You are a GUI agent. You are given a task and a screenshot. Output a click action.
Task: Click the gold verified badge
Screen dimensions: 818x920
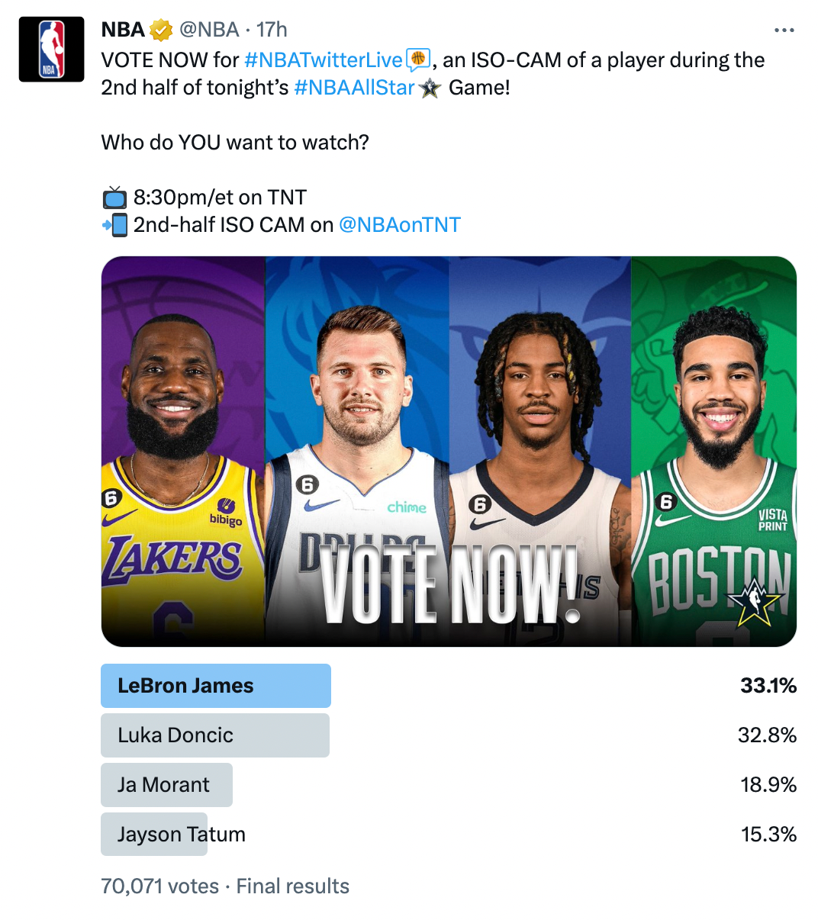[x=161, y=31]
